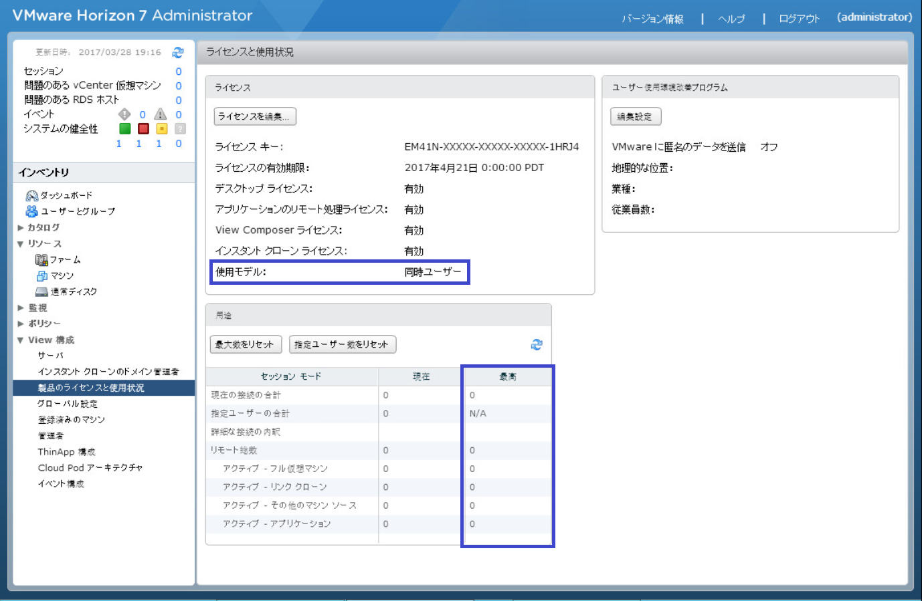Click the 同時ユーザー usage model value

pyautogui.click(x=433, y=272)
